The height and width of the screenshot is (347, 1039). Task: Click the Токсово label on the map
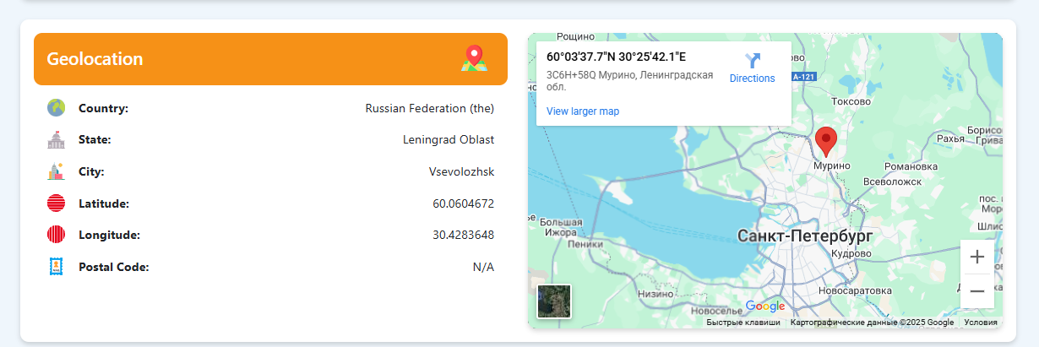coord(851,101)
